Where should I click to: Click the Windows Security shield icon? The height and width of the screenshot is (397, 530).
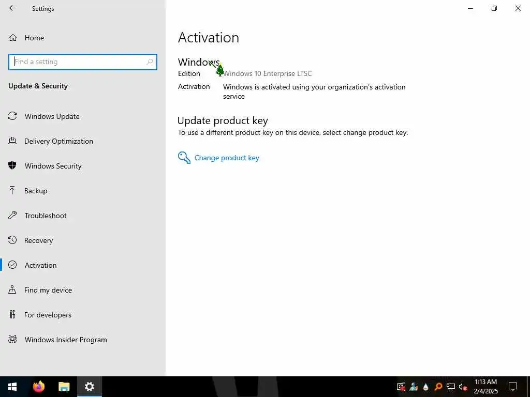point(12,165)
